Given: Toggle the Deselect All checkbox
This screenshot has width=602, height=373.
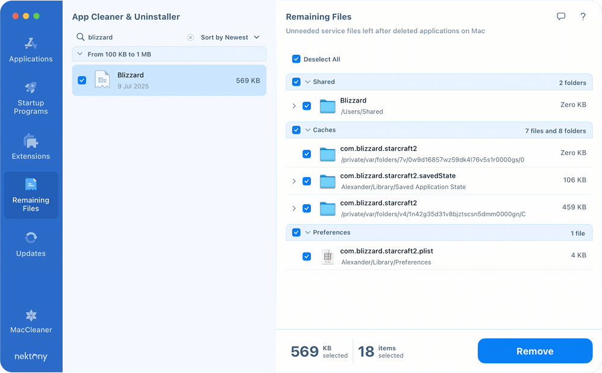Looking at the screenshot, I should 296,59.
